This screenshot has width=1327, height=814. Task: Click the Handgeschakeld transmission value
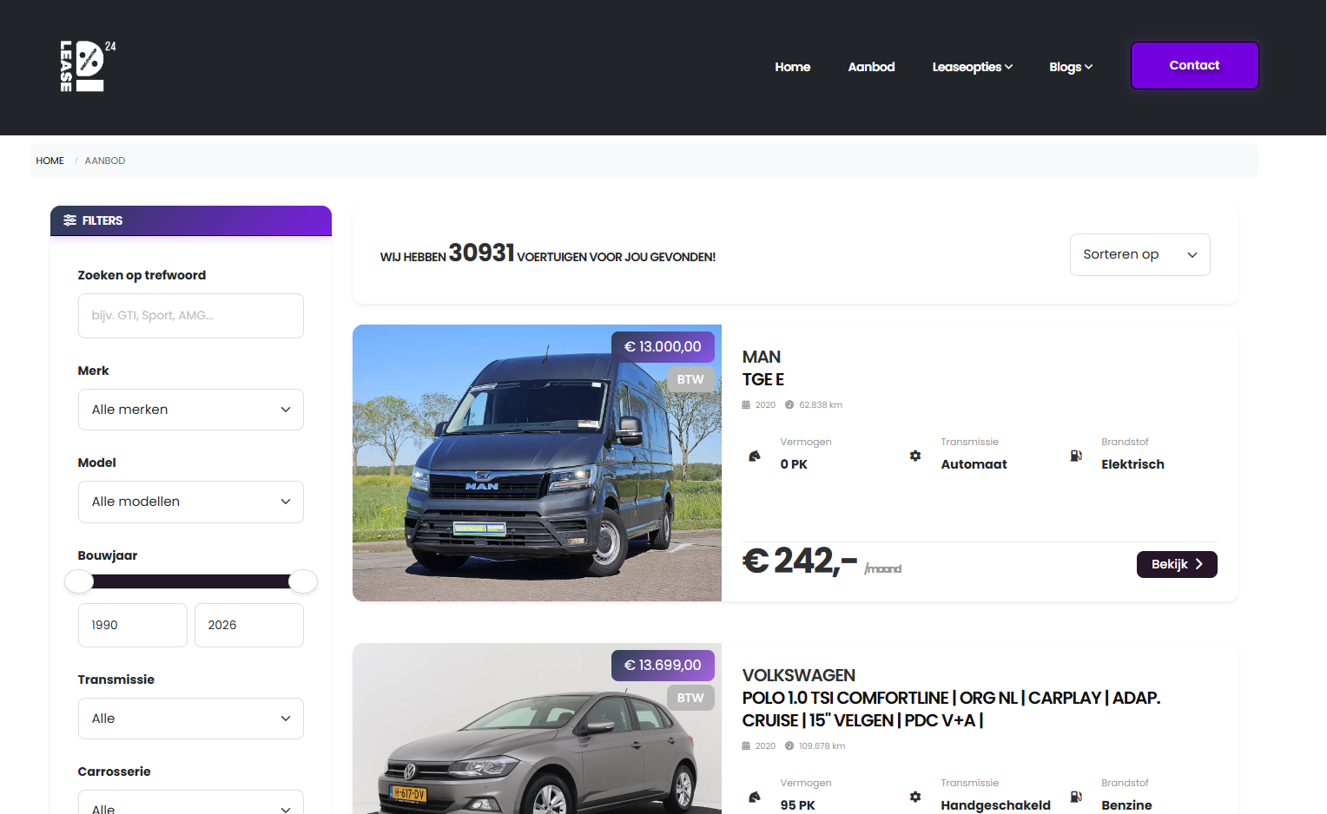995,805
